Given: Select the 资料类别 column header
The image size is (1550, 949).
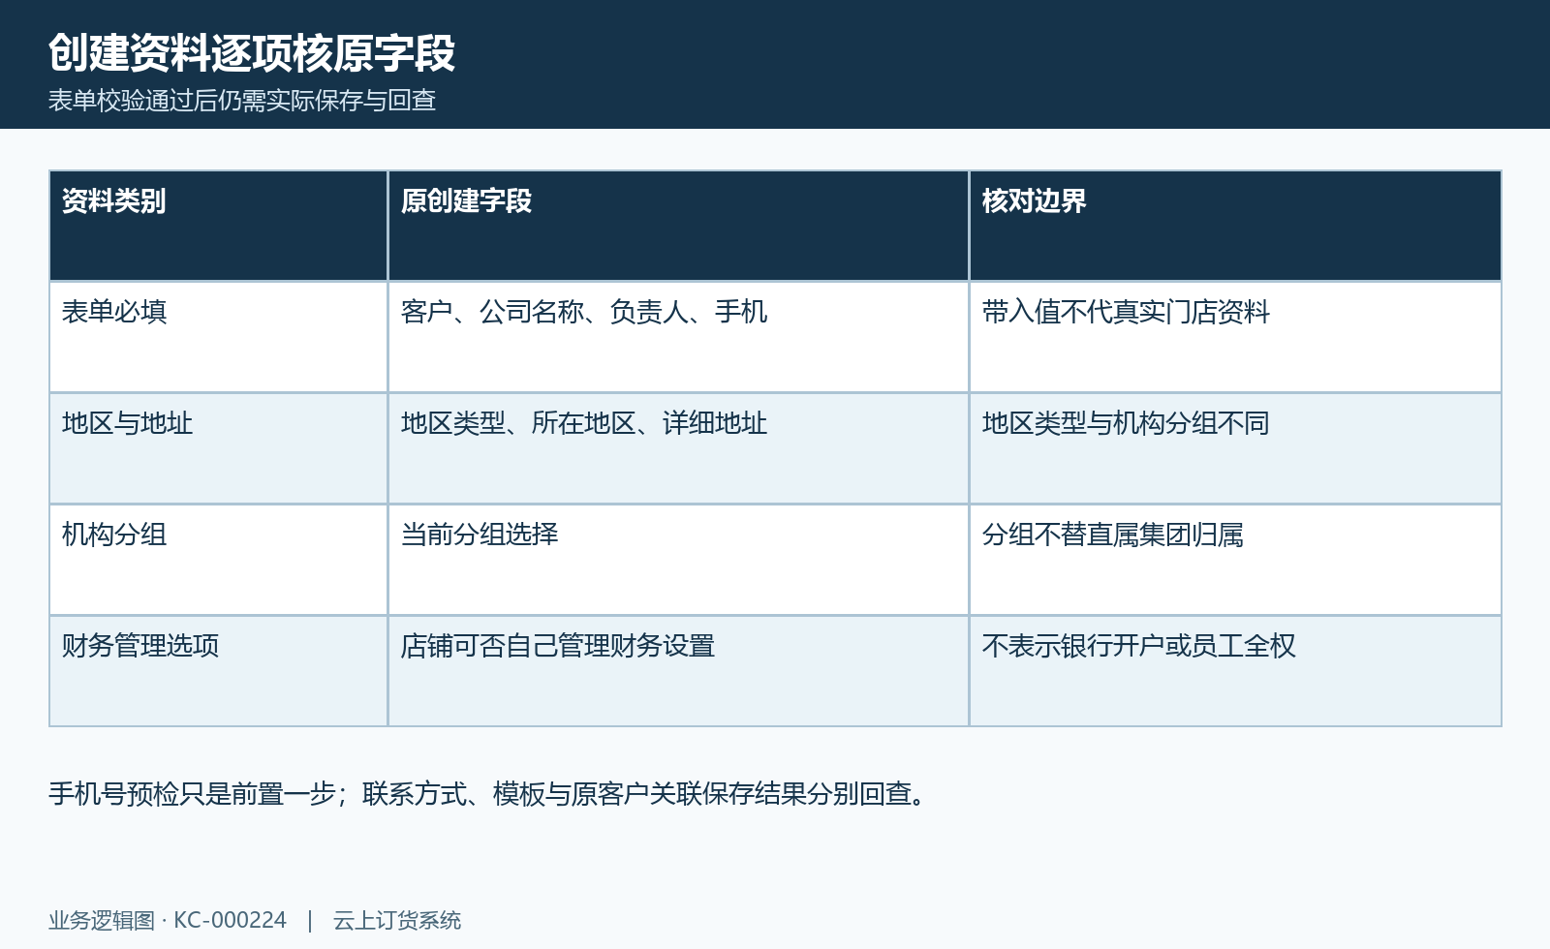Looking at the screenshot, I should (218, 226).
